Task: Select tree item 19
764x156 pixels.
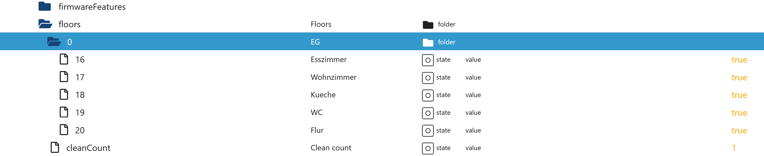Action: coord(382,112)
